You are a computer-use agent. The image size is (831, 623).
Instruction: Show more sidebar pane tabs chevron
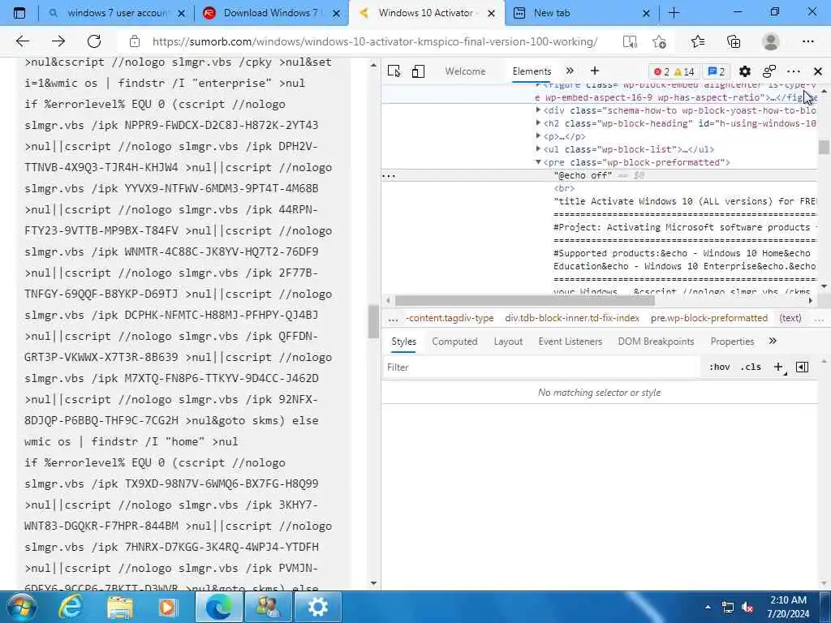pyautogui.click(x=773, y=342)
